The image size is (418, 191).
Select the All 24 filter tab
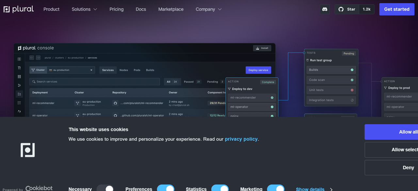click(172, 82)
